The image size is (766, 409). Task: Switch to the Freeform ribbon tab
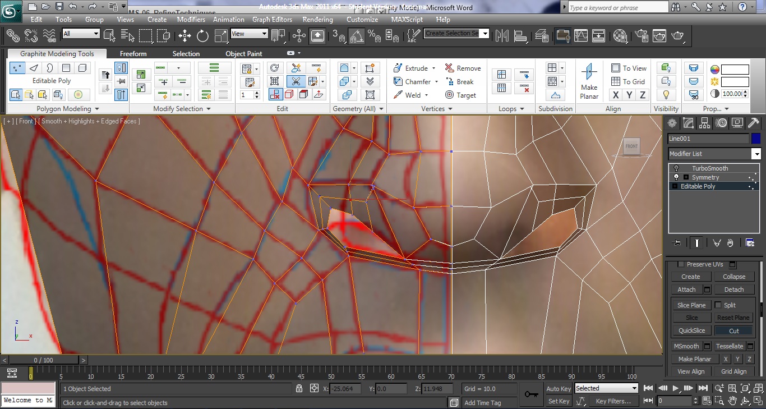click(133, 54)
